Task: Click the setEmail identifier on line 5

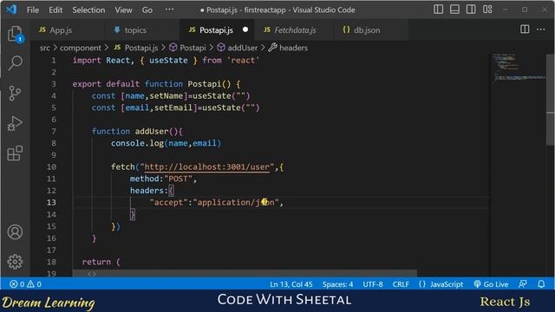Action: coord(173,107)
